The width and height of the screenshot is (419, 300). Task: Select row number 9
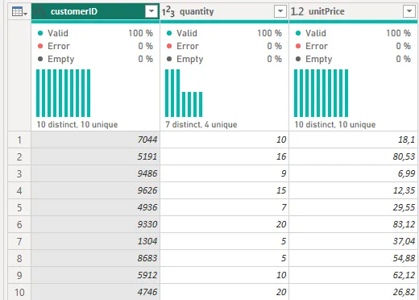click(x=19, y=275)
